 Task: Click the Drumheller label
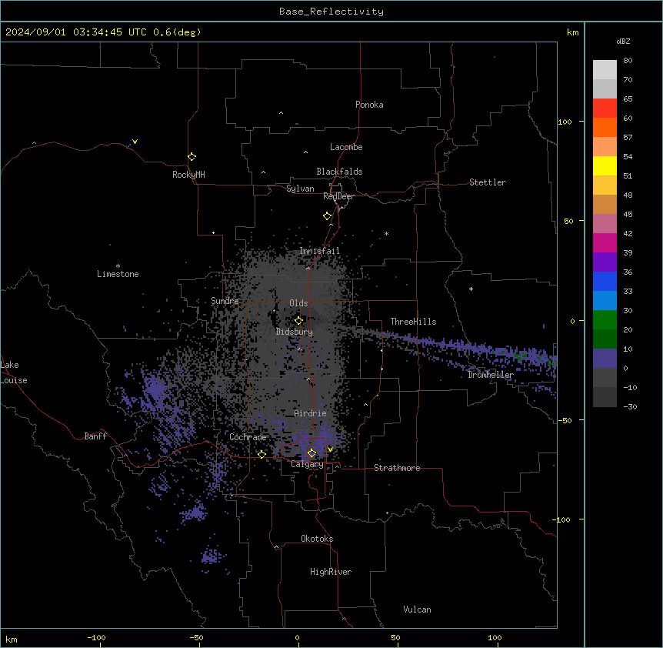point(491,375)
